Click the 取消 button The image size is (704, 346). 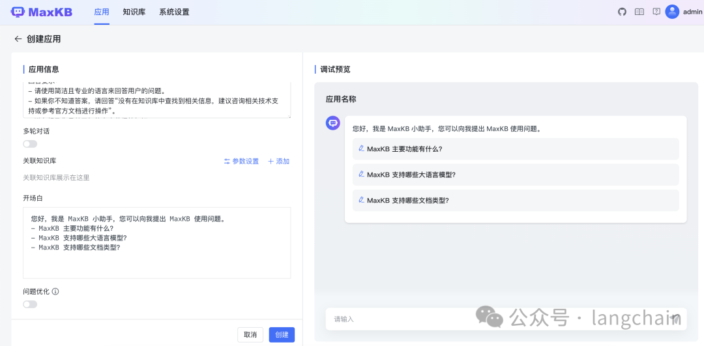pyautogui.click(x=250, y=335)
